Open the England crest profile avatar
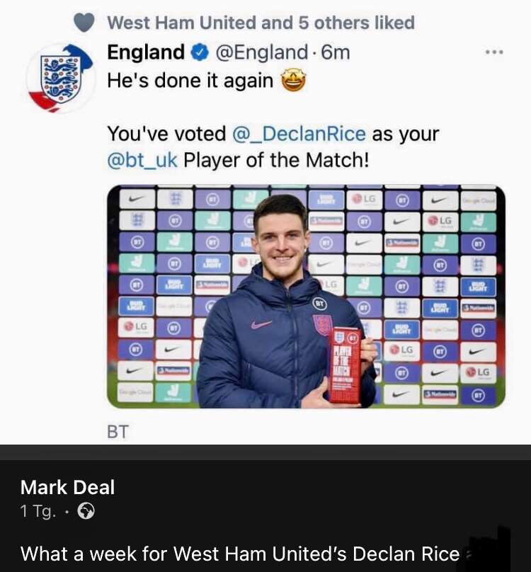 click(x=58, y=77)
